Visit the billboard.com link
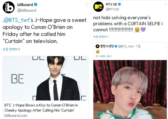 point(16,115)
